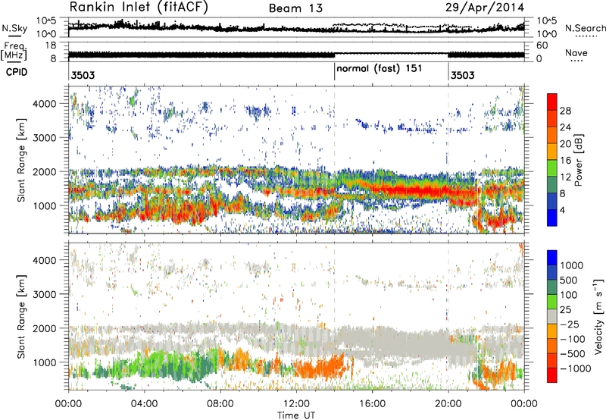
Task: Click the 'N.Search' legend label
Action: pyautogui.click(x=585, y=28)
